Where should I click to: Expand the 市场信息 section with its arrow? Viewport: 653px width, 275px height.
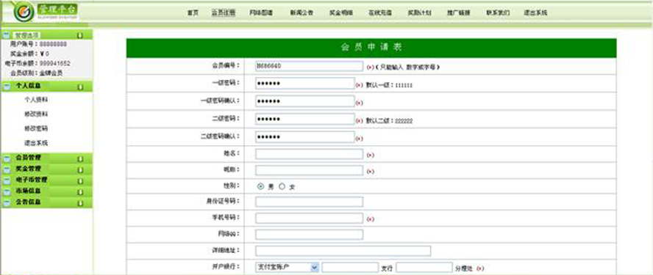80,192
